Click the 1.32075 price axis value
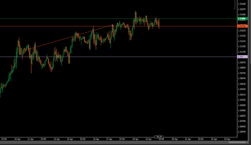Image resolution: width=251 pixels, height=145 pixels. (x=242, y=9)
